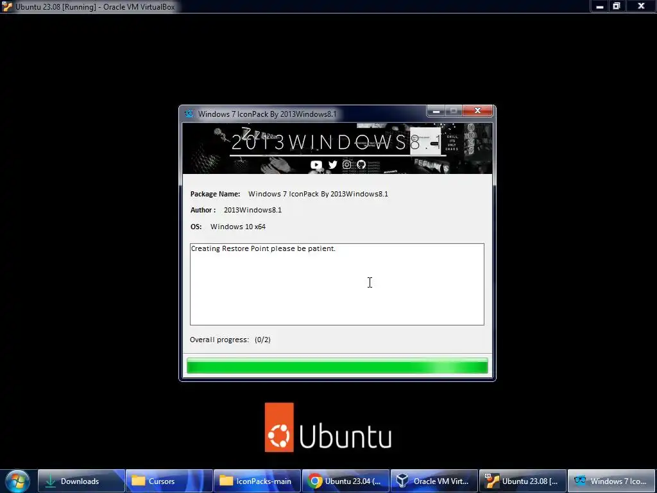Click the 'Overall progress: (0/2)' label
Screen dimensions: 657x493
click(x=230, y=340)
